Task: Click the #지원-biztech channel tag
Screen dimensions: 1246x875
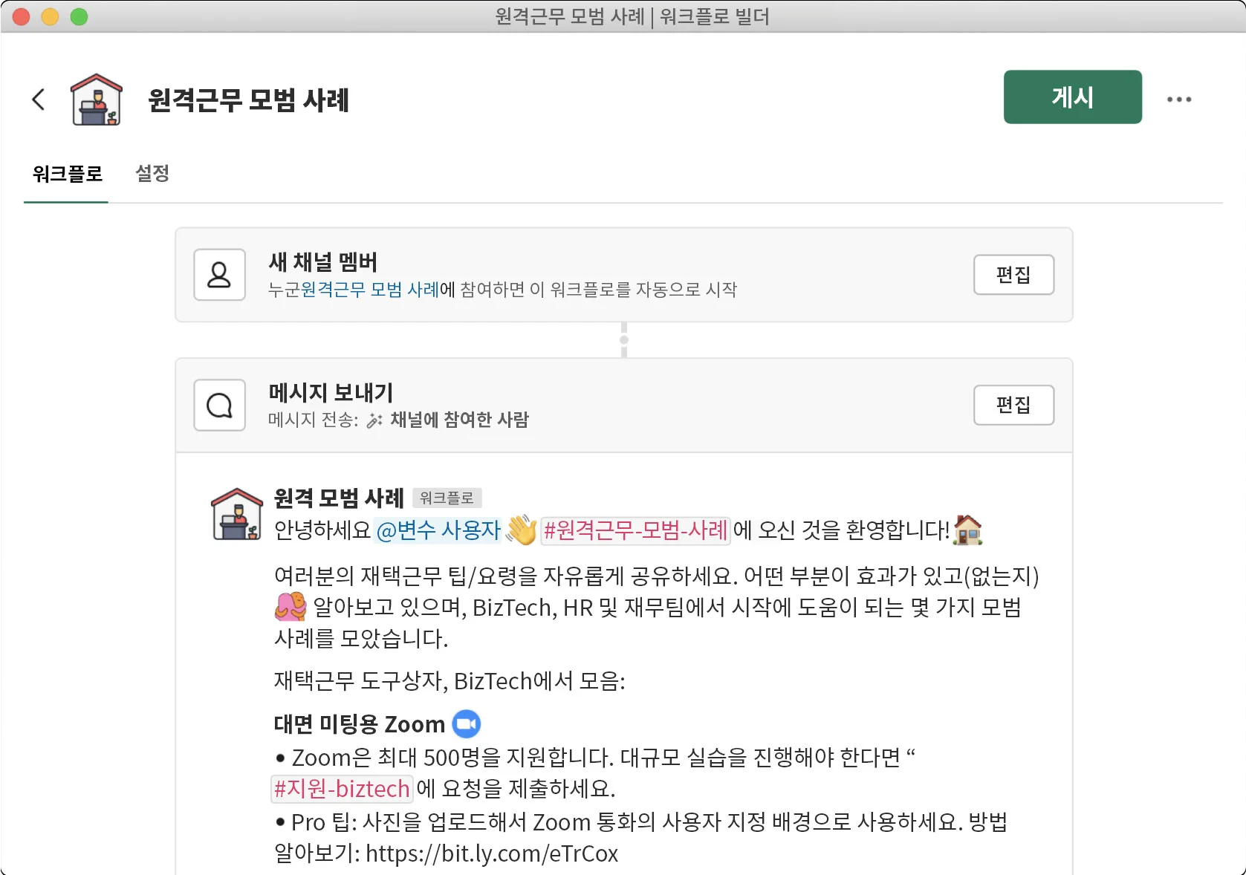Action: (342, 788)
